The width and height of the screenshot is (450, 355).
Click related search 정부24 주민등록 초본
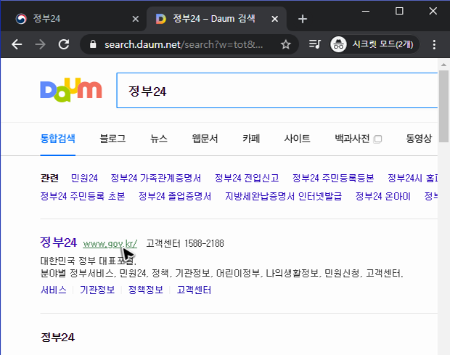pyautogui.click(x=83, y=196)
